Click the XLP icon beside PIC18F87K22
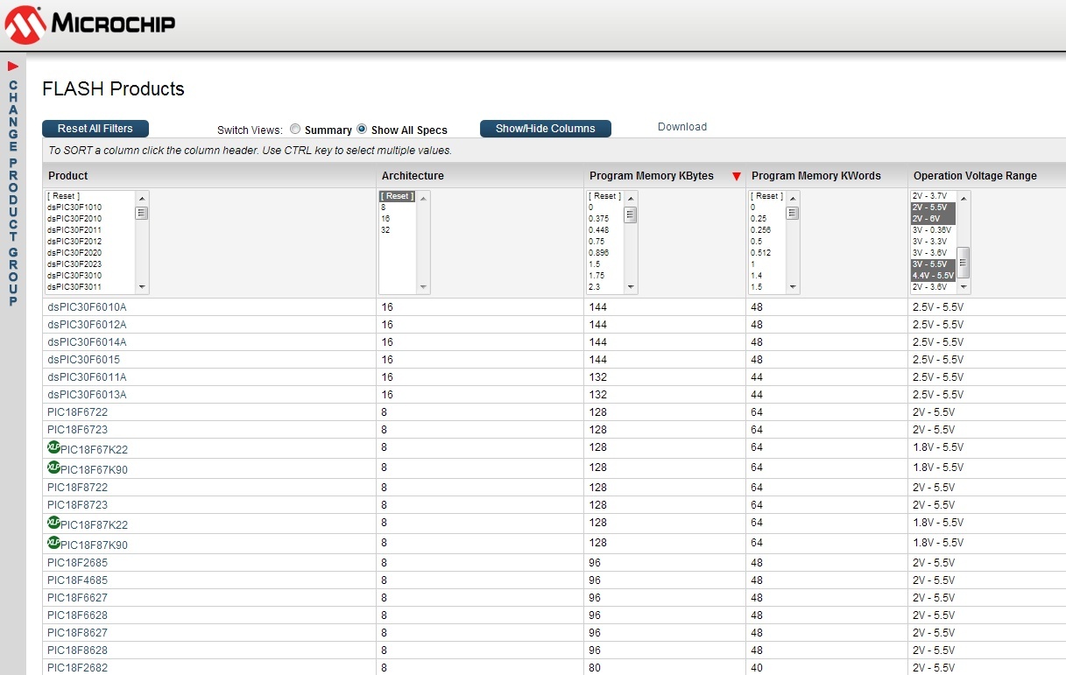The width and height of the screenshot is (1066, 675). click(53, 523)
